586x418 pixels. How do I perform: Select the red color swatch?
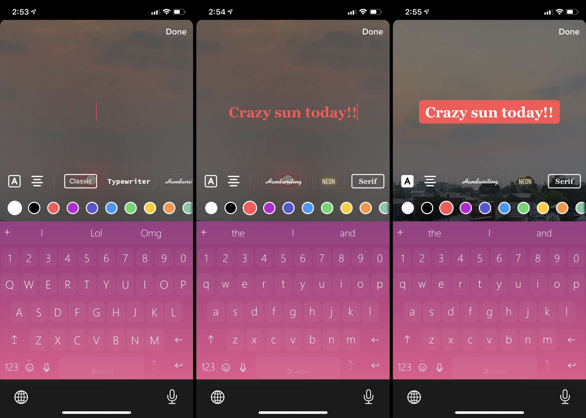pos(54,208)
